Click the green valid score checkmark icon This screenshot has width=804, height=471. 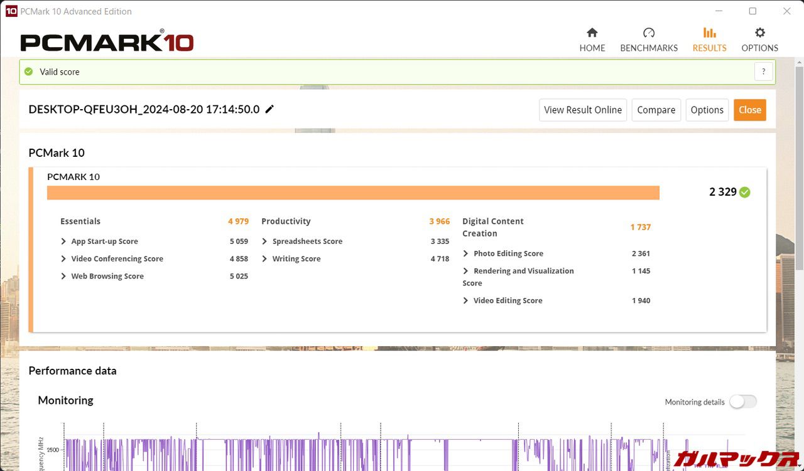pos(28,71)
